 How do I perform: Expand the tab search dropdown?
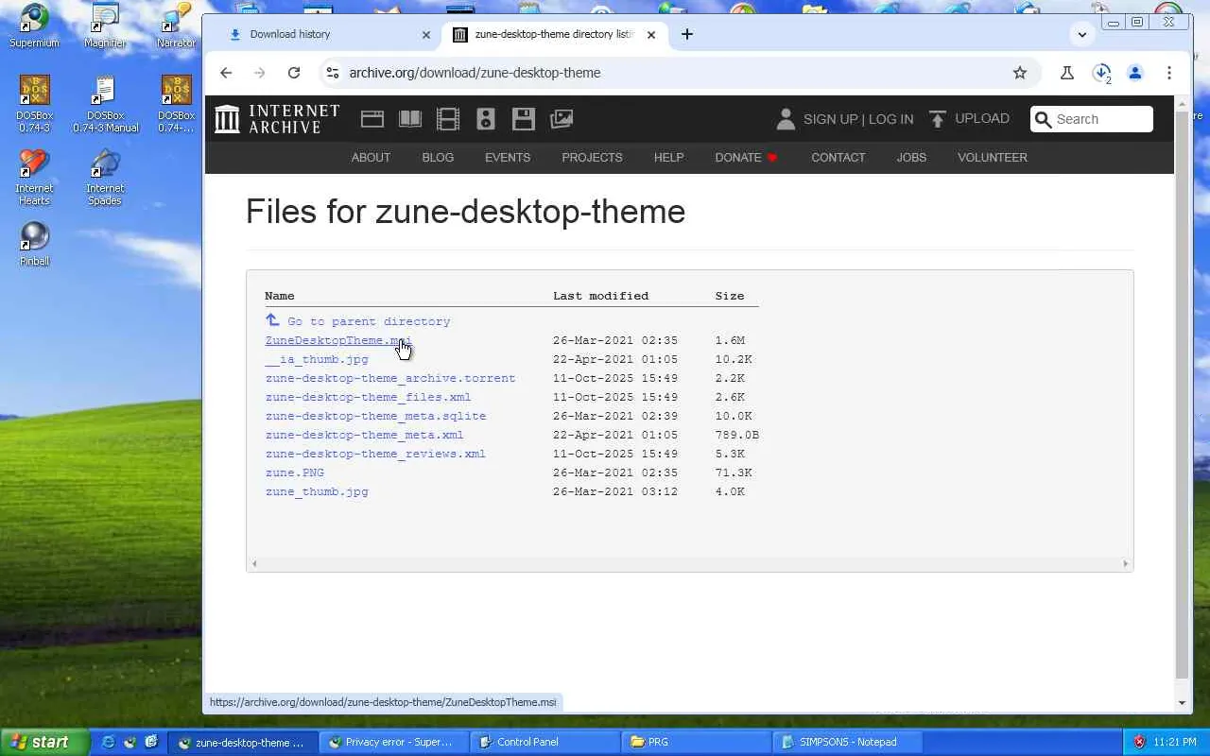click(1082, 35)
